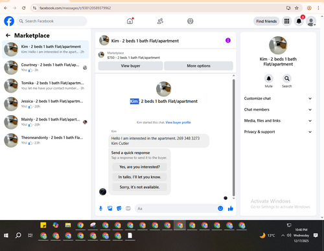The width and height of the screenshot is (324, 251).
Task: Reload the page in browser
Action: pos(24,8)
